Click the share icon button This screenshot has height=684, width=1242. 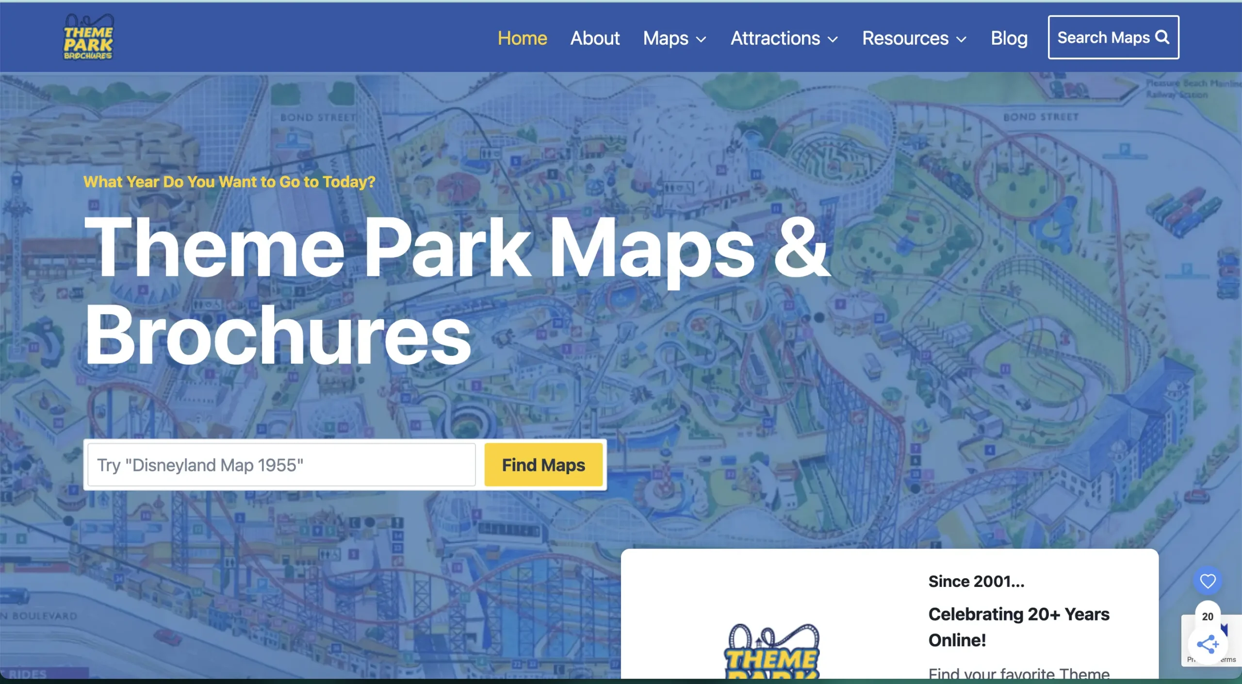tap(1208, 644)
